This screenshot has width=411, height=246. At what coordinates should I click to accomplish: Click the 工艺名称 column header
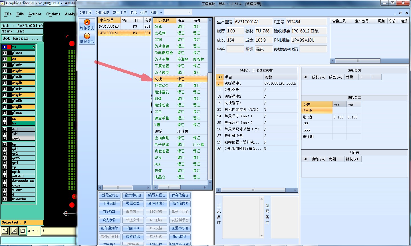165,20
